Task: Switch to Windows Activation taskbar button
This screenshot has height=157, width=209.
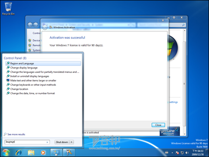Action: tap(69, 153)
